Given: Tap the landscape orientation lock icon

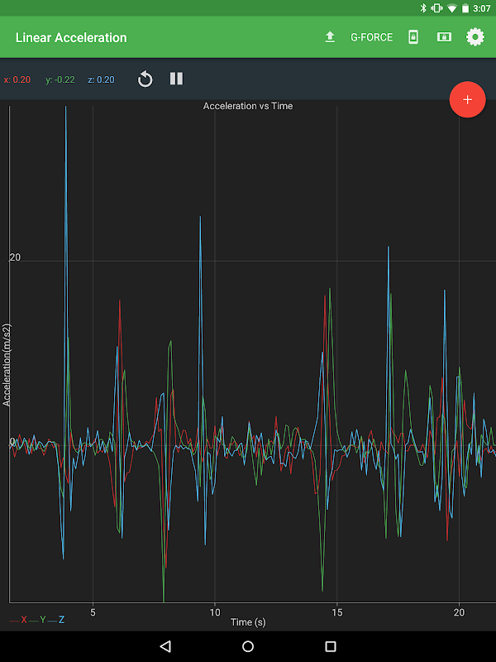Looking at the screenshot, I should click(x=444, y=37).
